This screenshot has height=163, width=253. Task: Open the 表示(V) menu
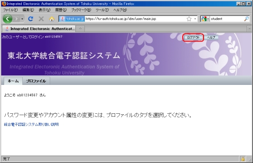coord(44,10)
